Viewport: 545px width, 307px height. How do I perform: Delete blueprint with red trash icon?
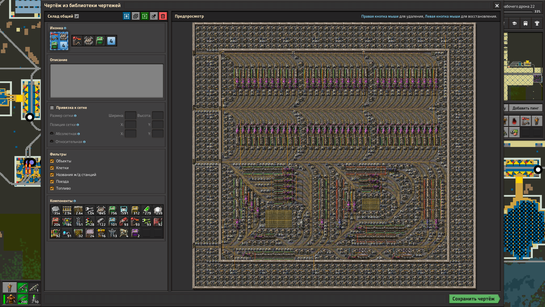point(163,16)
